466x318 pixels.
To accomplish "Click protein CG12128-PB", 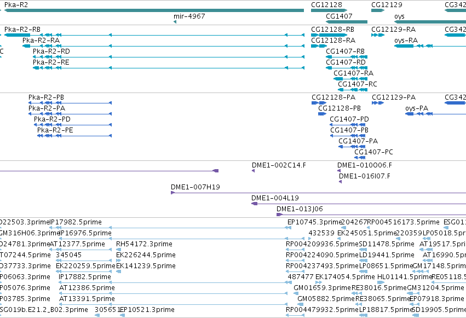I will [x=340, y=108].
